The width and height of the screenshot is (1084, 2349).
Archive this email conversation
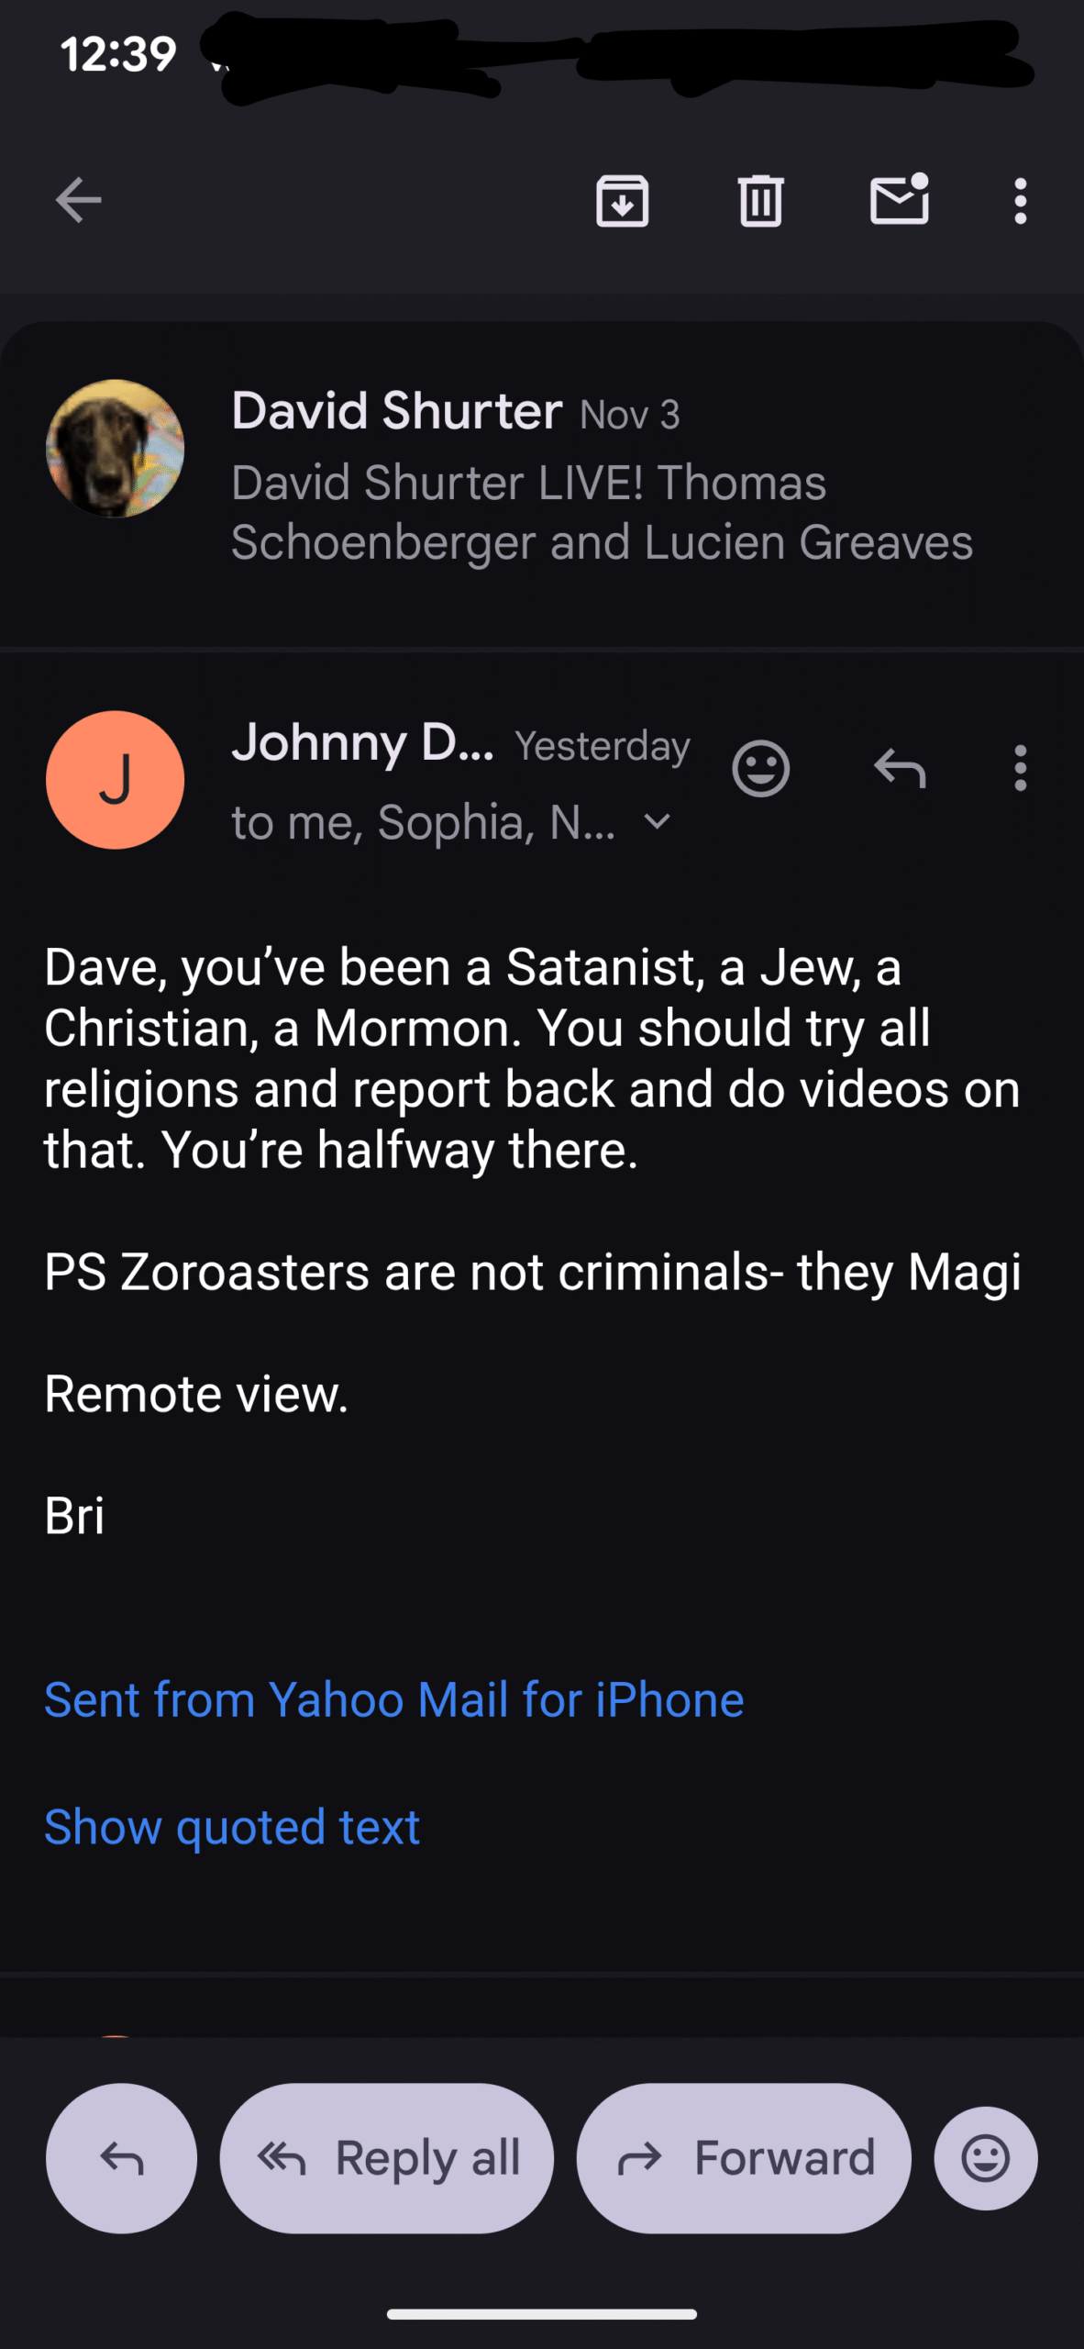click(622, 201)
